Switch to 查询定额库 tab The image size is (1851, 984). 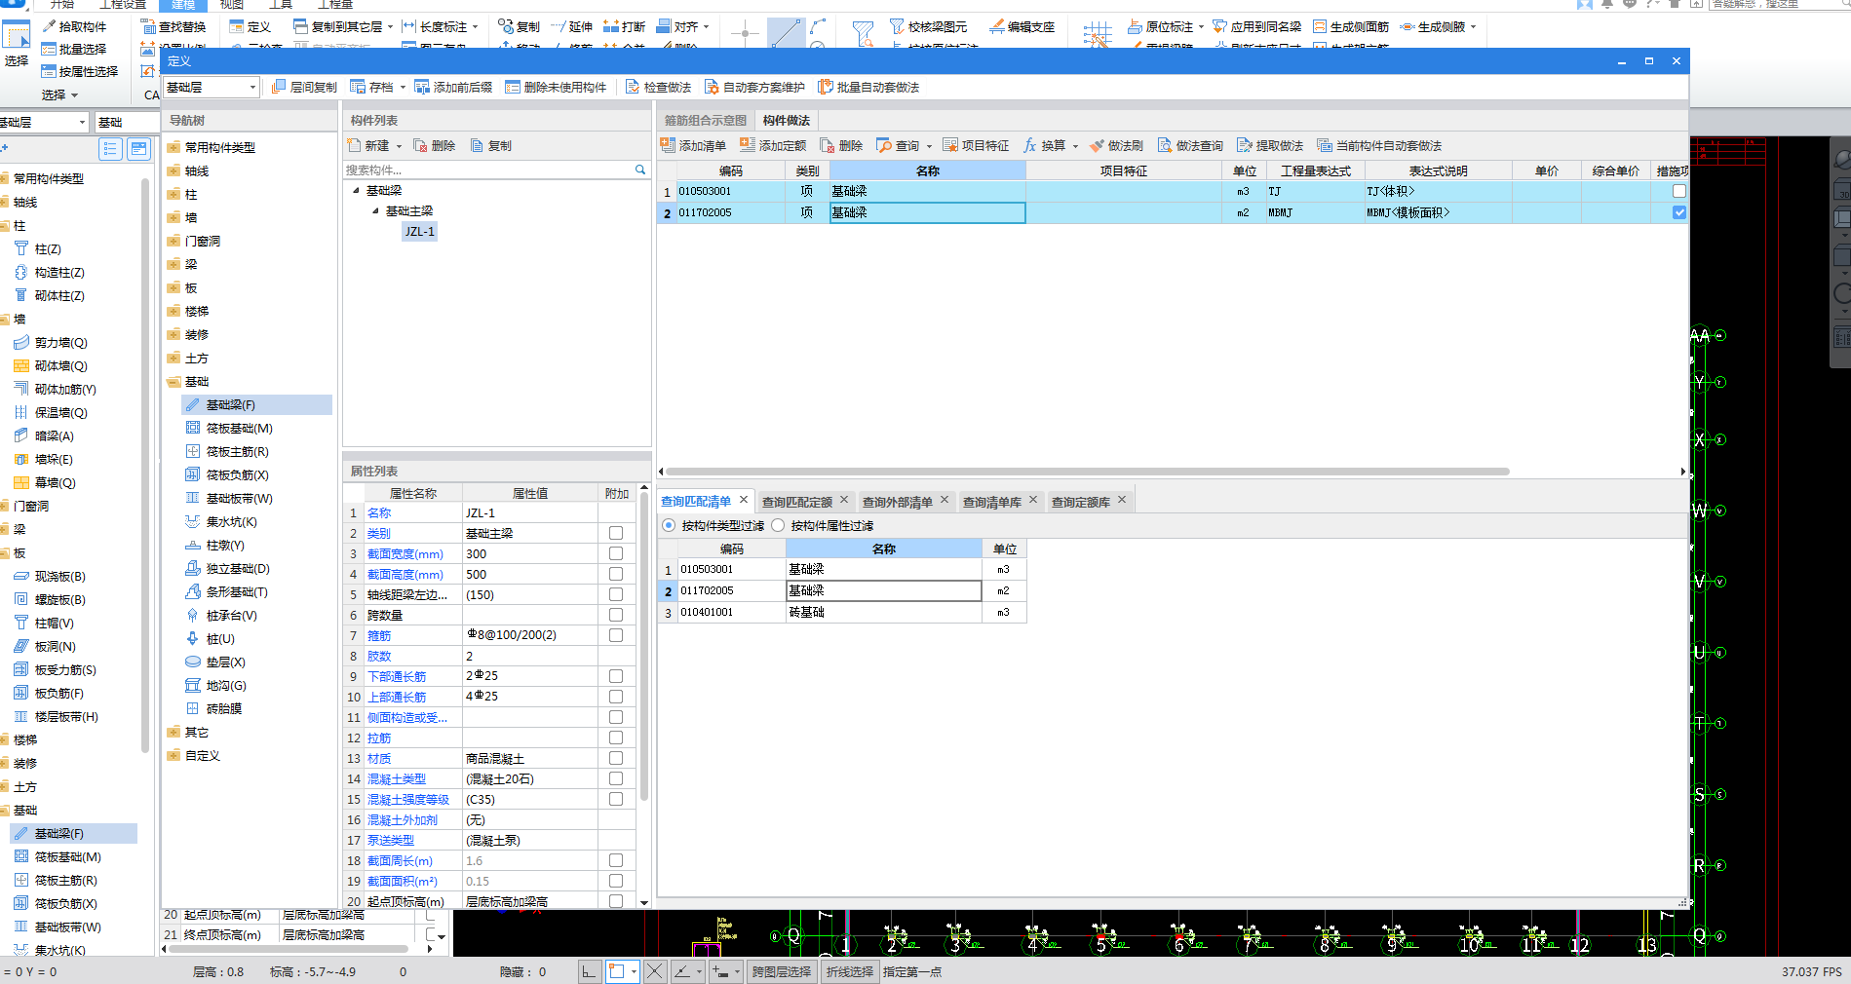point(1081,502)
